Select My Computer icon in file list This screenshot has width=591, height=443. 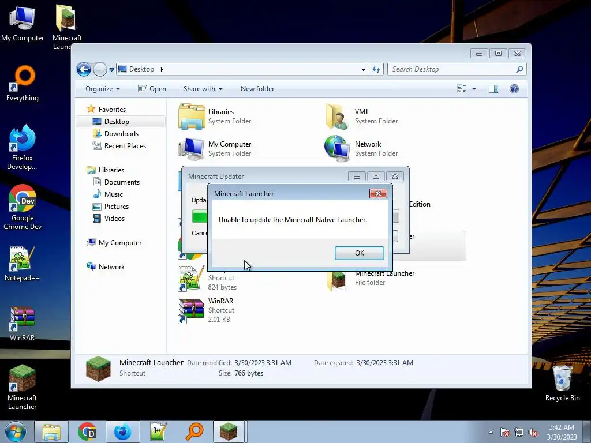(192, 148)
